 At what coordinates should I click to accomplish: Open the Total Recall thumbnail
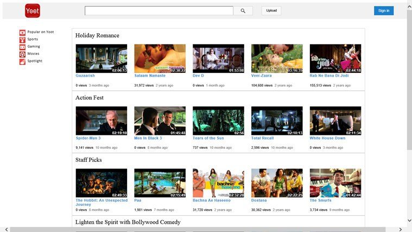tap(277, 121)
